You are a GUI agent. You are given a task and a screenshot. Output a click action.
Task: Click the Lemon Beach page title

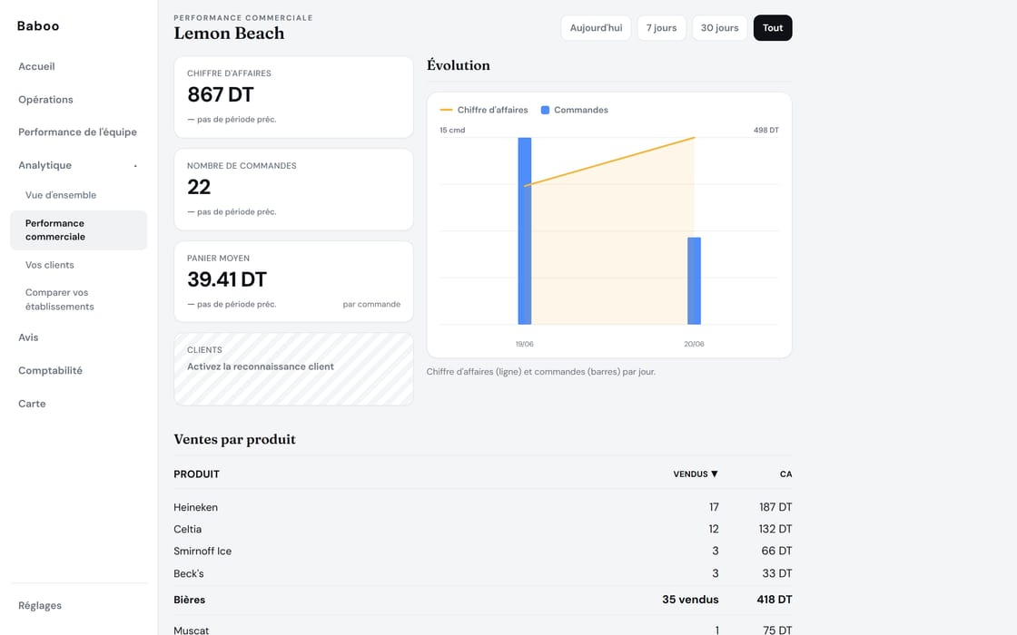pos(229,33)
